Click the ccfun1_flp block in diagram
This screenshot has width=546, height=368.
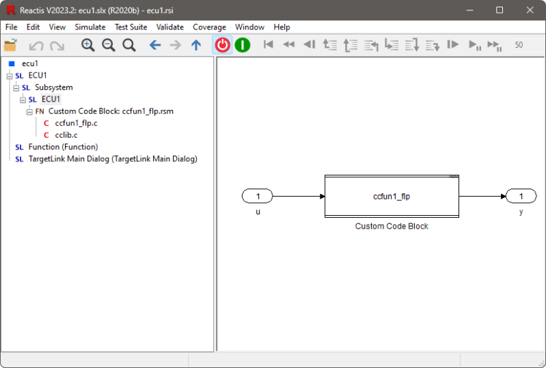click(x=392, y=197)
